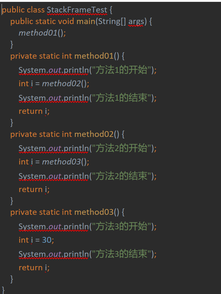The height and width of the screenshot is (294, 221).
Task: Click the method01 declaration name
Action: click(94, 56)
